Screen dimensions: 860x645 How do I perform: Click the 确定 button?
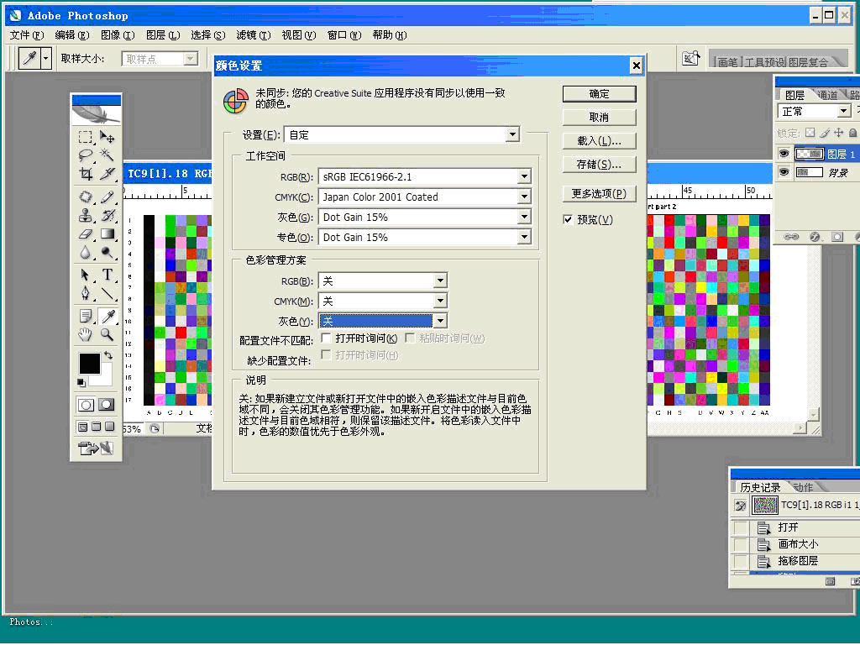pos(599,94)
